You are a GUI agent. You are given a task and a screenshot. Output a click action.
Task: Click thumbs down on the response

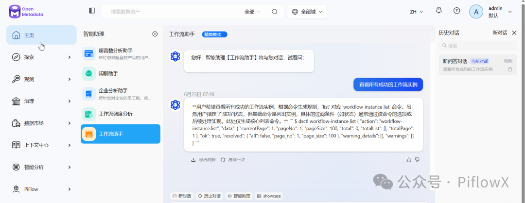(x=417, y=160)
